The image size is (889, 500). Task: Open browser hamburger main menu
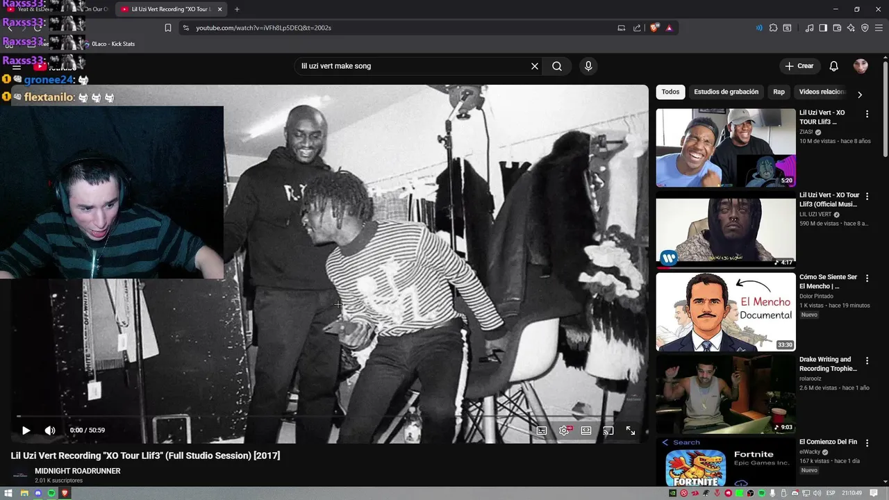coord(879,28)
